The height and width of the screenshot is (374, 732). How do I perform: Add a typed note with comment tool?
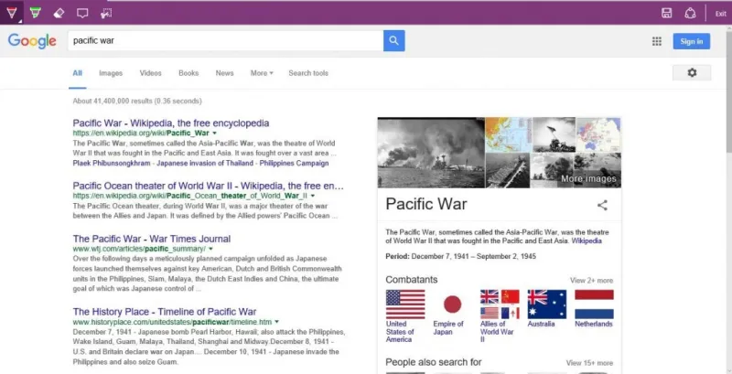point(82,13)
